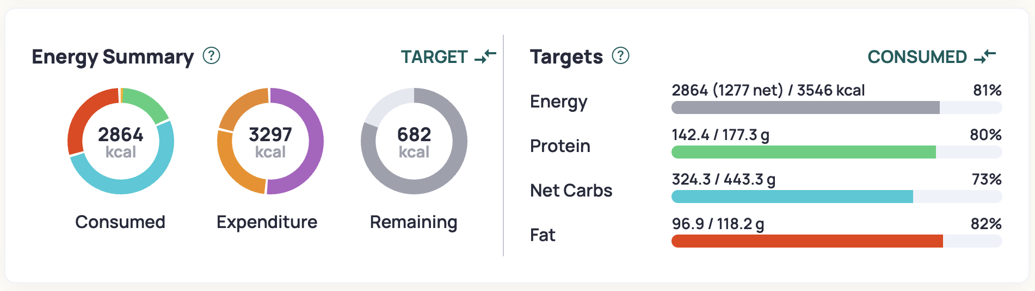Click the red Fat progress bar
1035x291 pixels.
836,241
